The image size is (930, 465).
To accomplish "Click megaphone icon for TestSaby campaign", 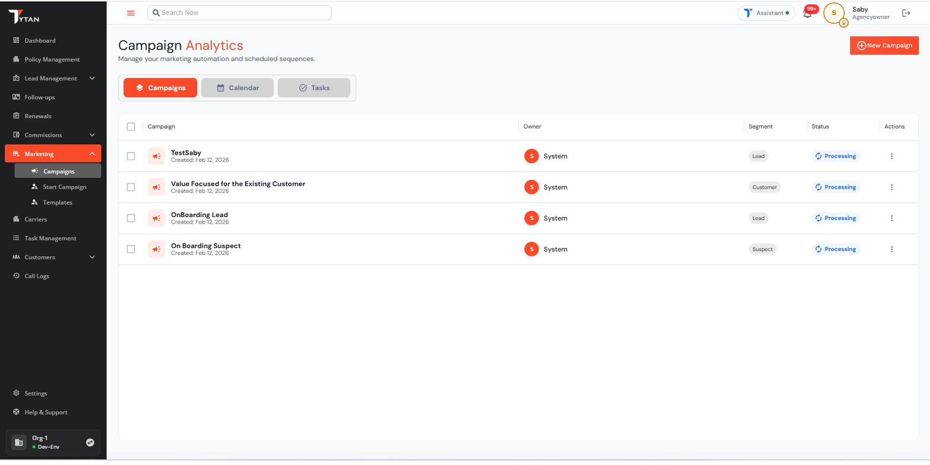I will coord(157,156).
